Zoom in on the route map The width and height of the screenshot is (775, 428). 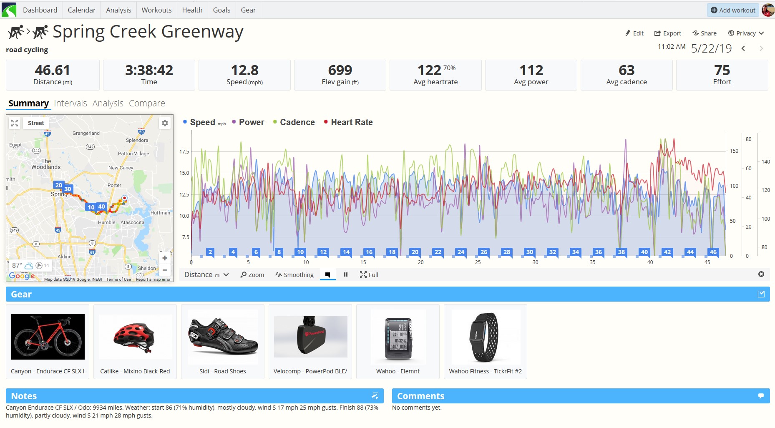(165, 258)
